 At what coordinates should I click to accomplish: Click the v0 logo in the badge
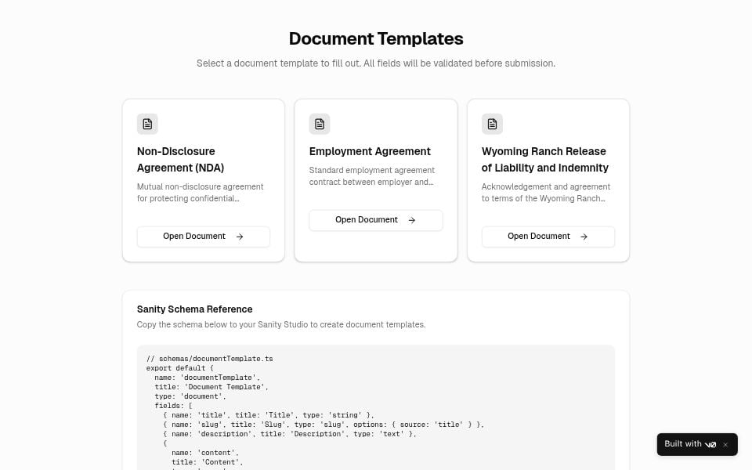(x=710, y=445)
